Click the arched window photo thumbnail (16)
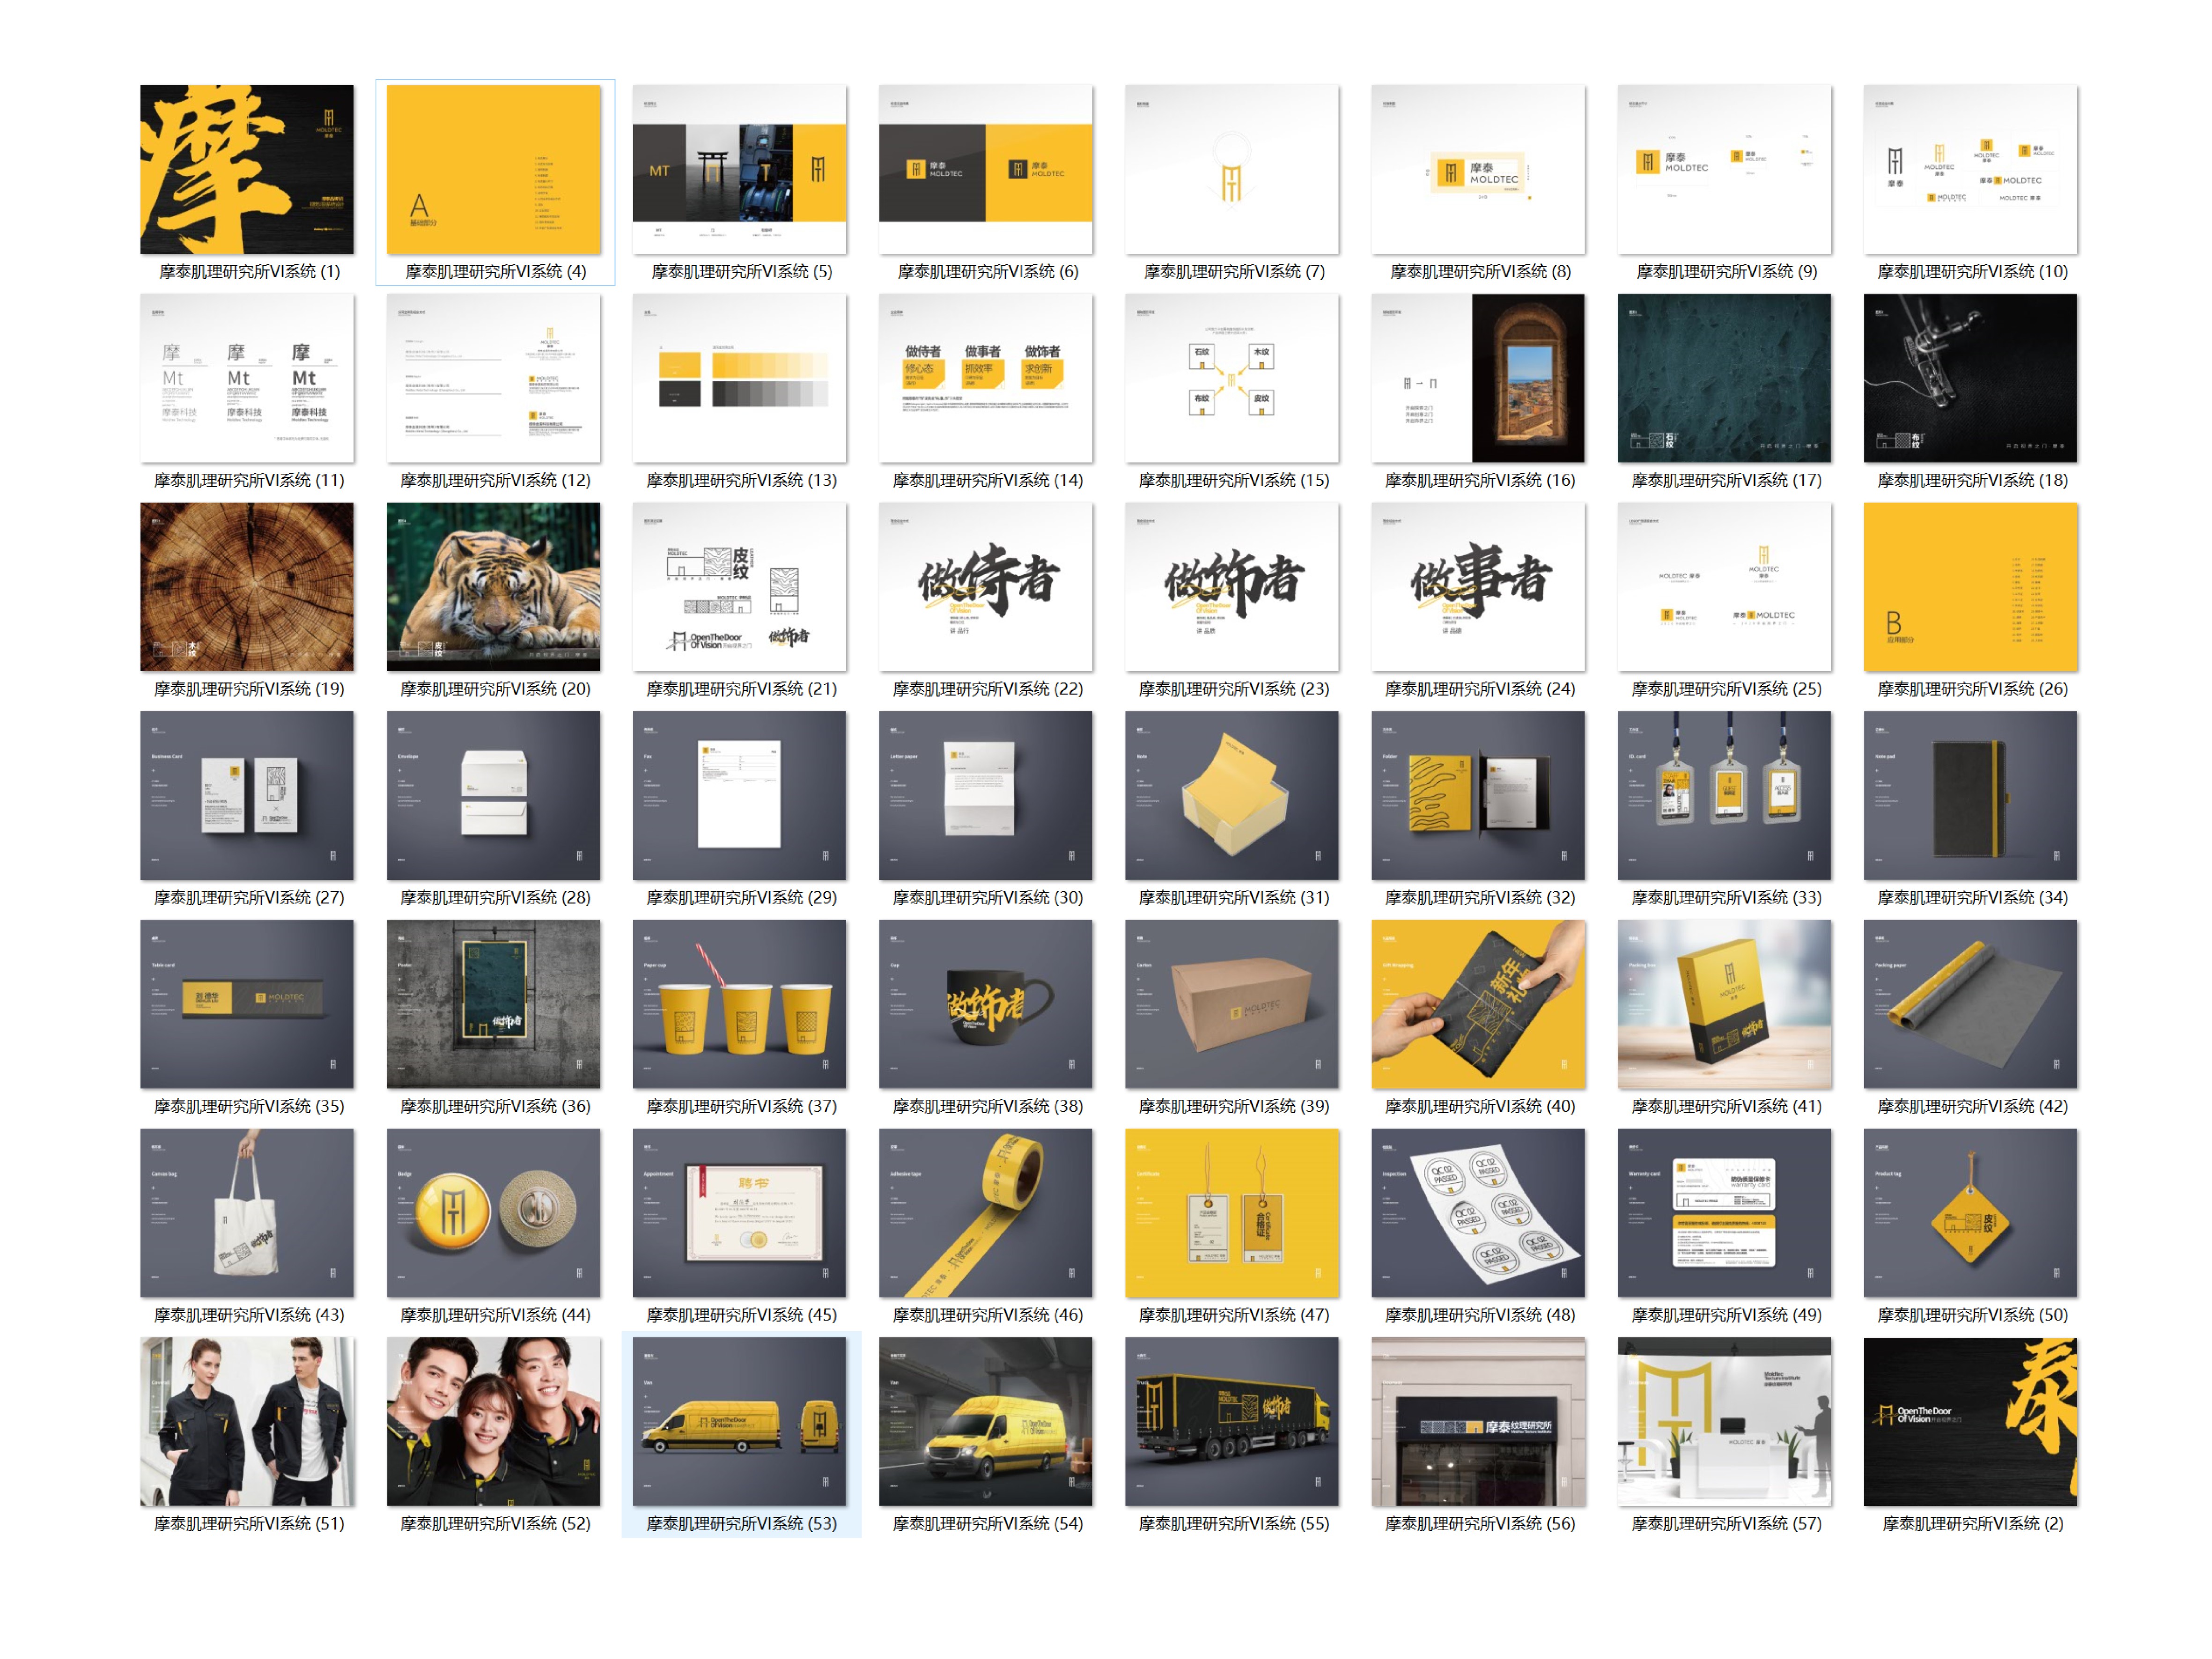The height and width of the screenshot is (1659, 2212). 1478,378
